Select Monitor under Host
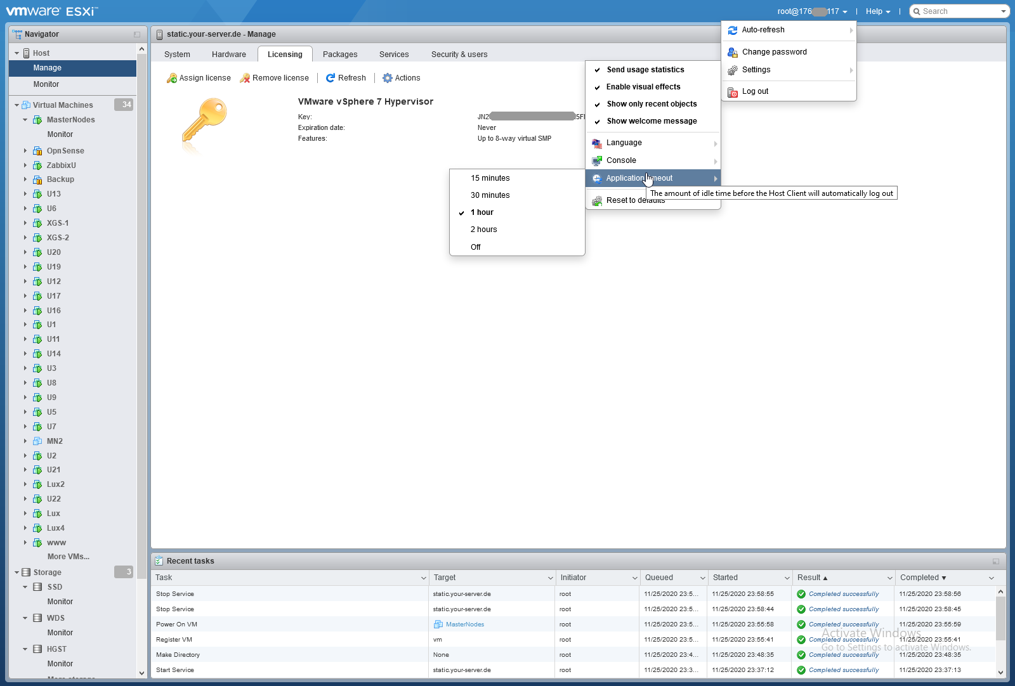Image resolution: width=1015 pixels, height=686 pixels. tap(72, 84)
